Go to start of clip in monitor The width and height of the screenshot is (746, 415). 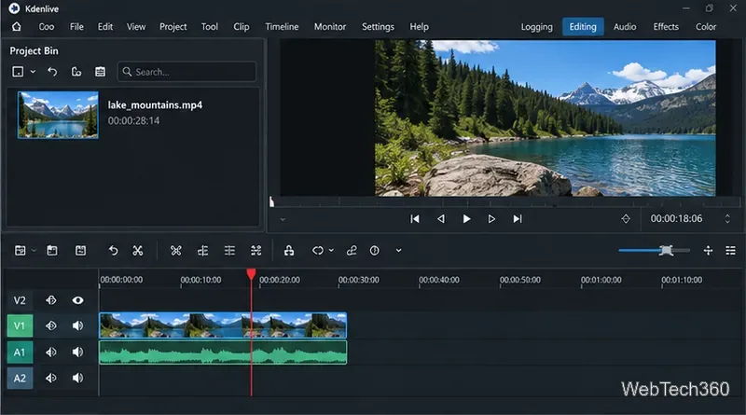415,219
